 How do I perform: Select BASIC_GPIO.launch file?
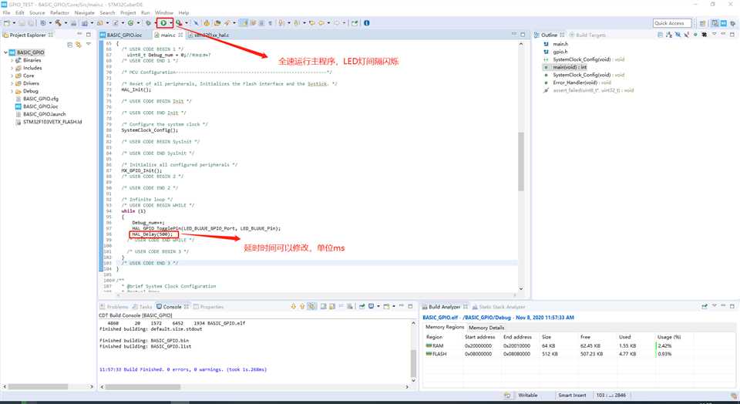[45, 114]
